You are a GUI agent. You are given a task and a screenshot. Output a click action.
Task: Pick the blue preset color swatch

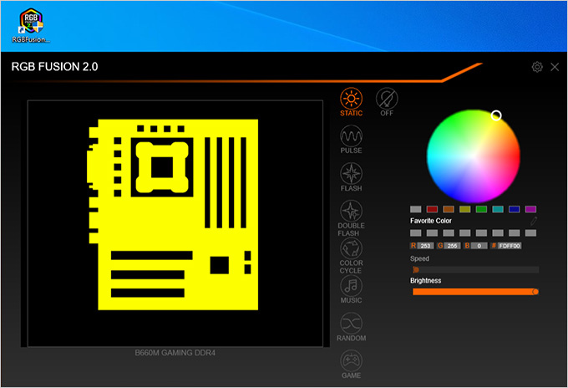514,209
